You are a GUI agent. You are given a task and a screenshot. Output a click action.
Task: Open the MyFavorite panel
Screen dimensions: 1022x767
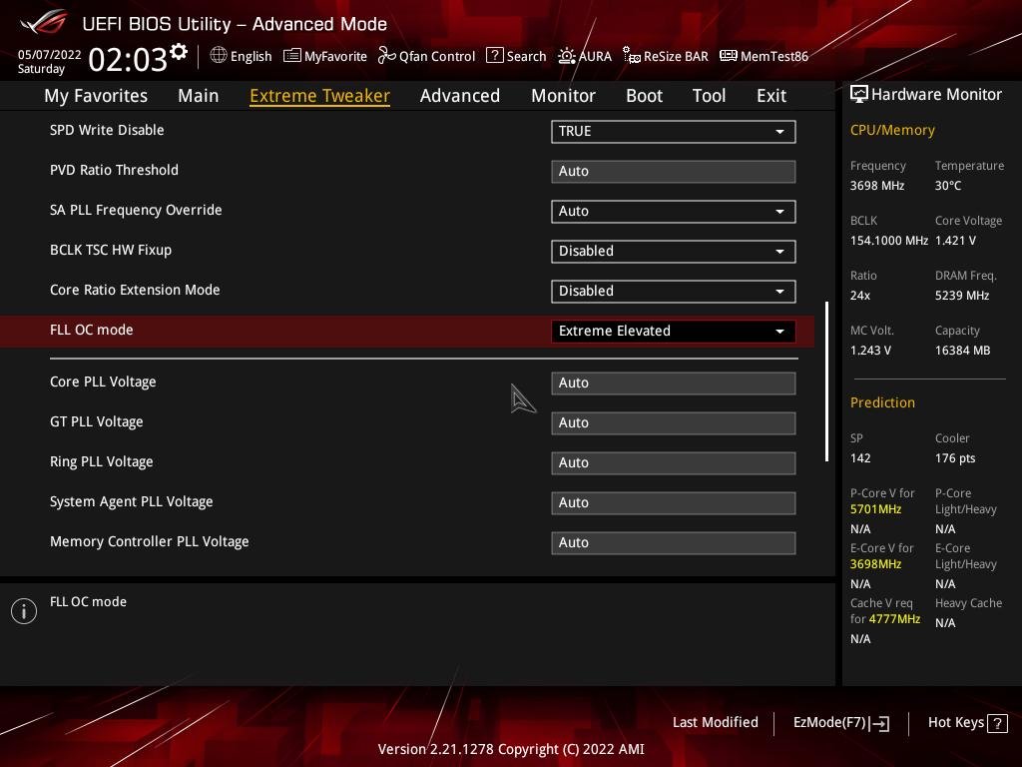325,56
